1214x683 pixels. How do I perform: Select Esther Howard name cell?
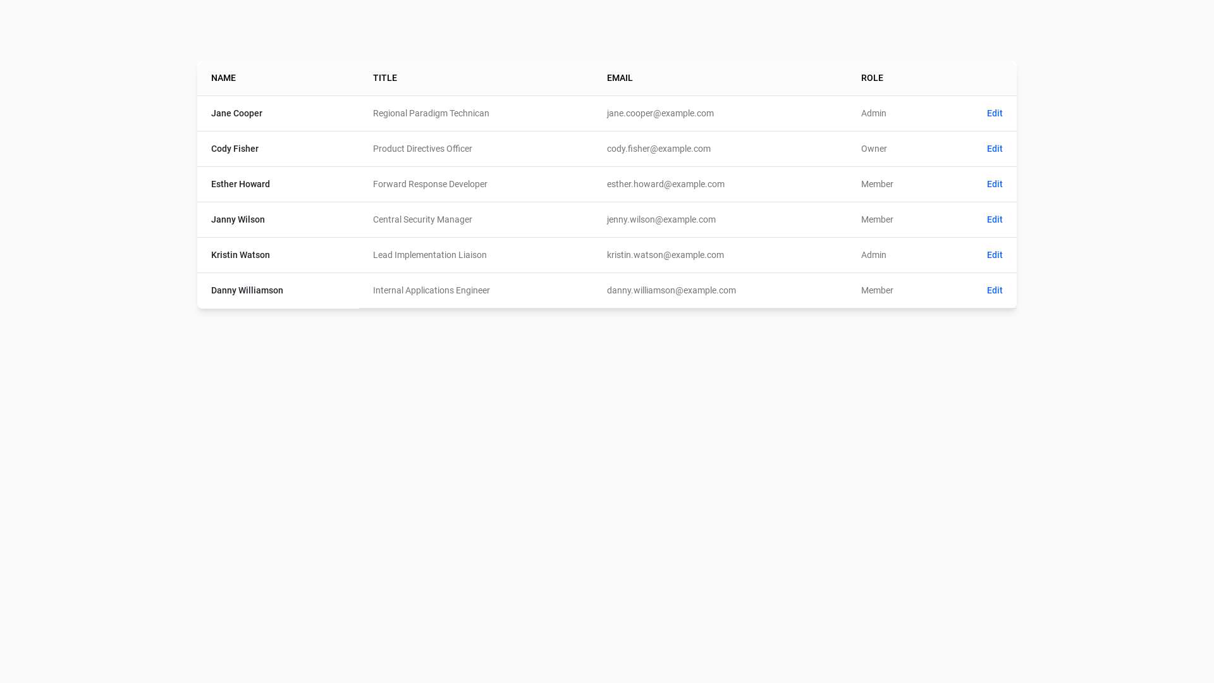(x=240, y=184)
